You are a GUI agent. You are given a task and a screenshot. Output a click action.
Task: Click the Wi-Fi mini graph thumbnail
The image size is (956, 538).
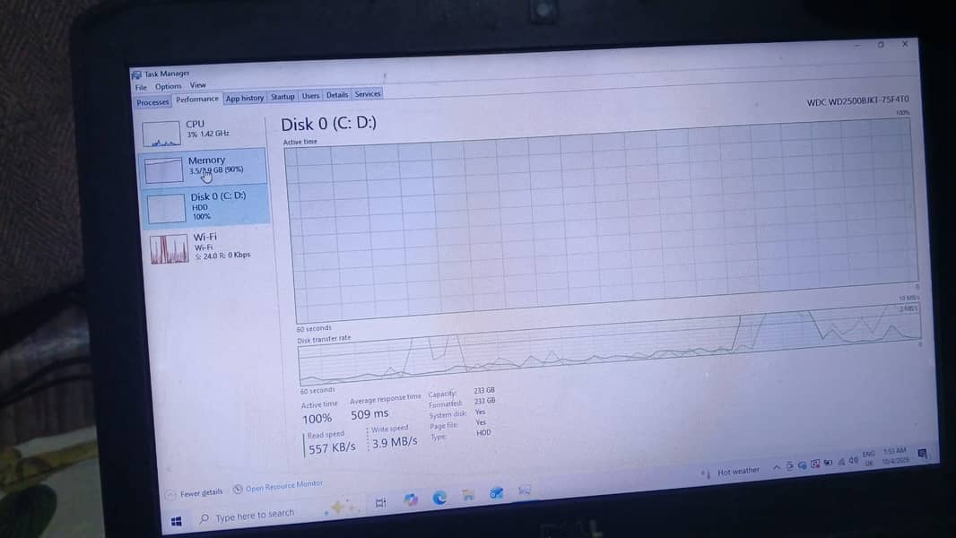click(169, 249)
